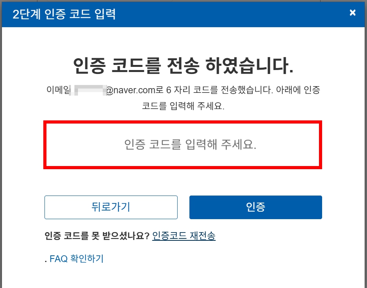This screenshot has height=288, width=367.
Task: Click the 아래에 인증 text in the description
Action: [298, 90]
